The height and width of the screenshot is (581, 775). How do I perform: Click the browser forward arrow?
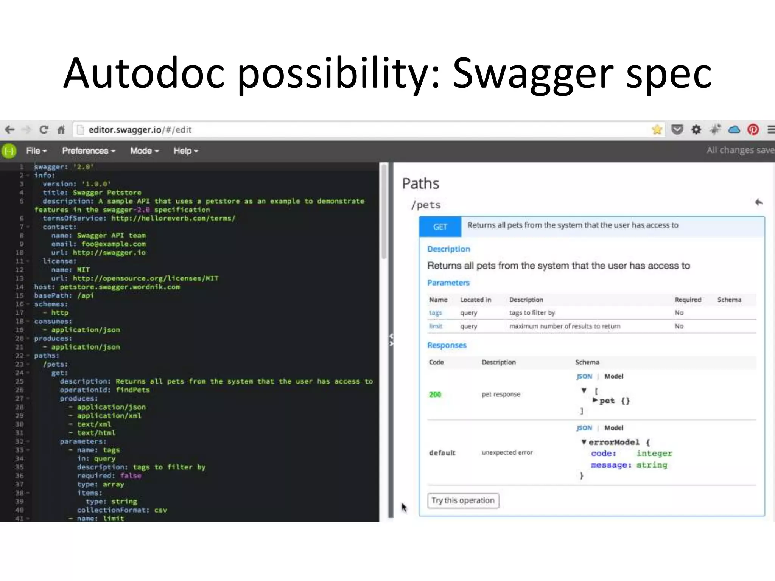(26, 130)
